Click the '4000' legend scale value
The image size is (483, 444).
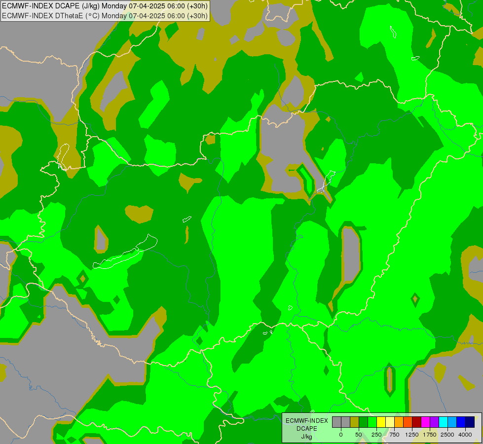tap(465, 435)
